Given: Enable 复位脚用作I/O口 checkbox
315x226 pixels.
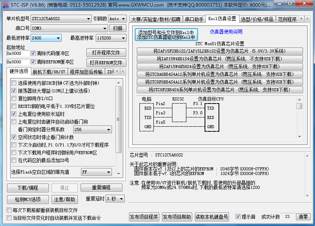Looking at the screenshot, I should [14, 99].
